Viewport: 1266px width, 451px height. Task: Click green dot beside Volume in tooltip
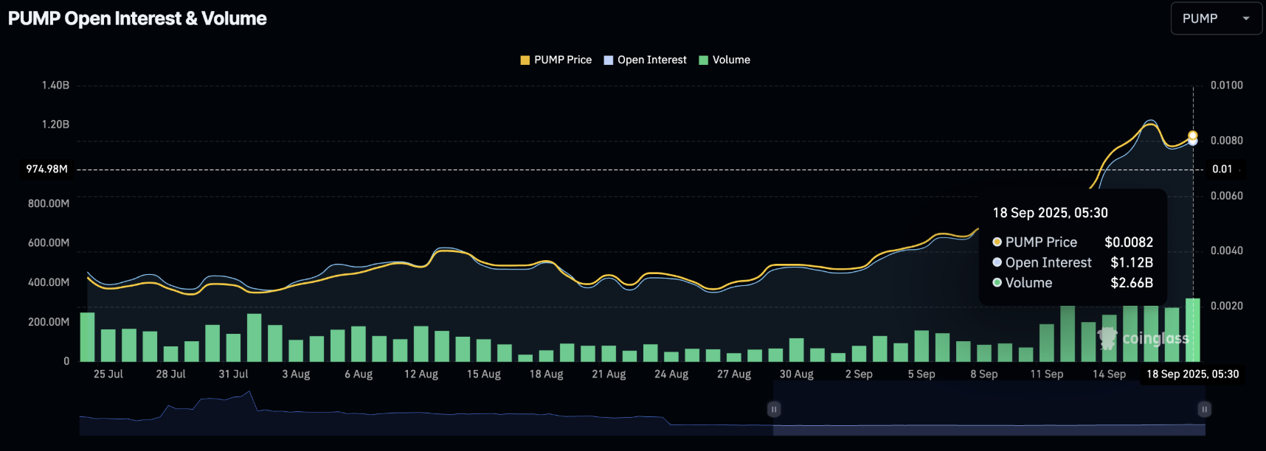997,282
